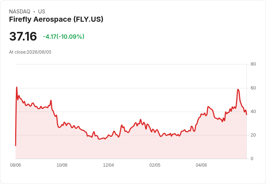Viewport: 266px width, 184px height.
Task: Click the 02/05 x-axis date label
Action: pos(155,165)
